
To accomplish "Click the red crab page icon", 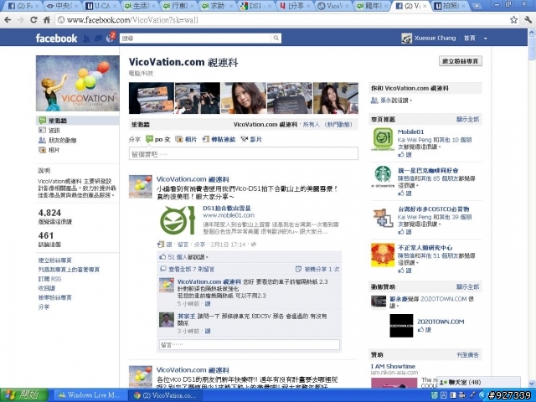I will (383, 255).
